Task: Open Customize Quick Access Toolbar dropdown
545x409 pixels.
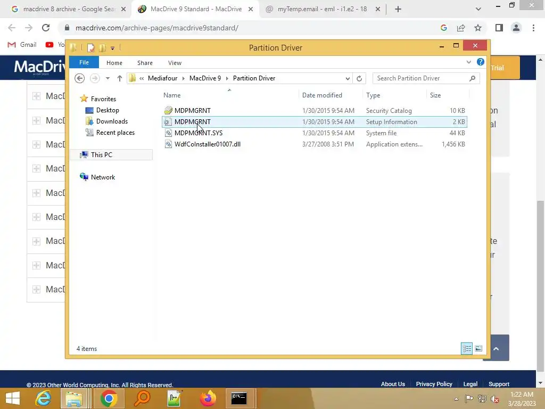Action: click(x=113, y=48)
